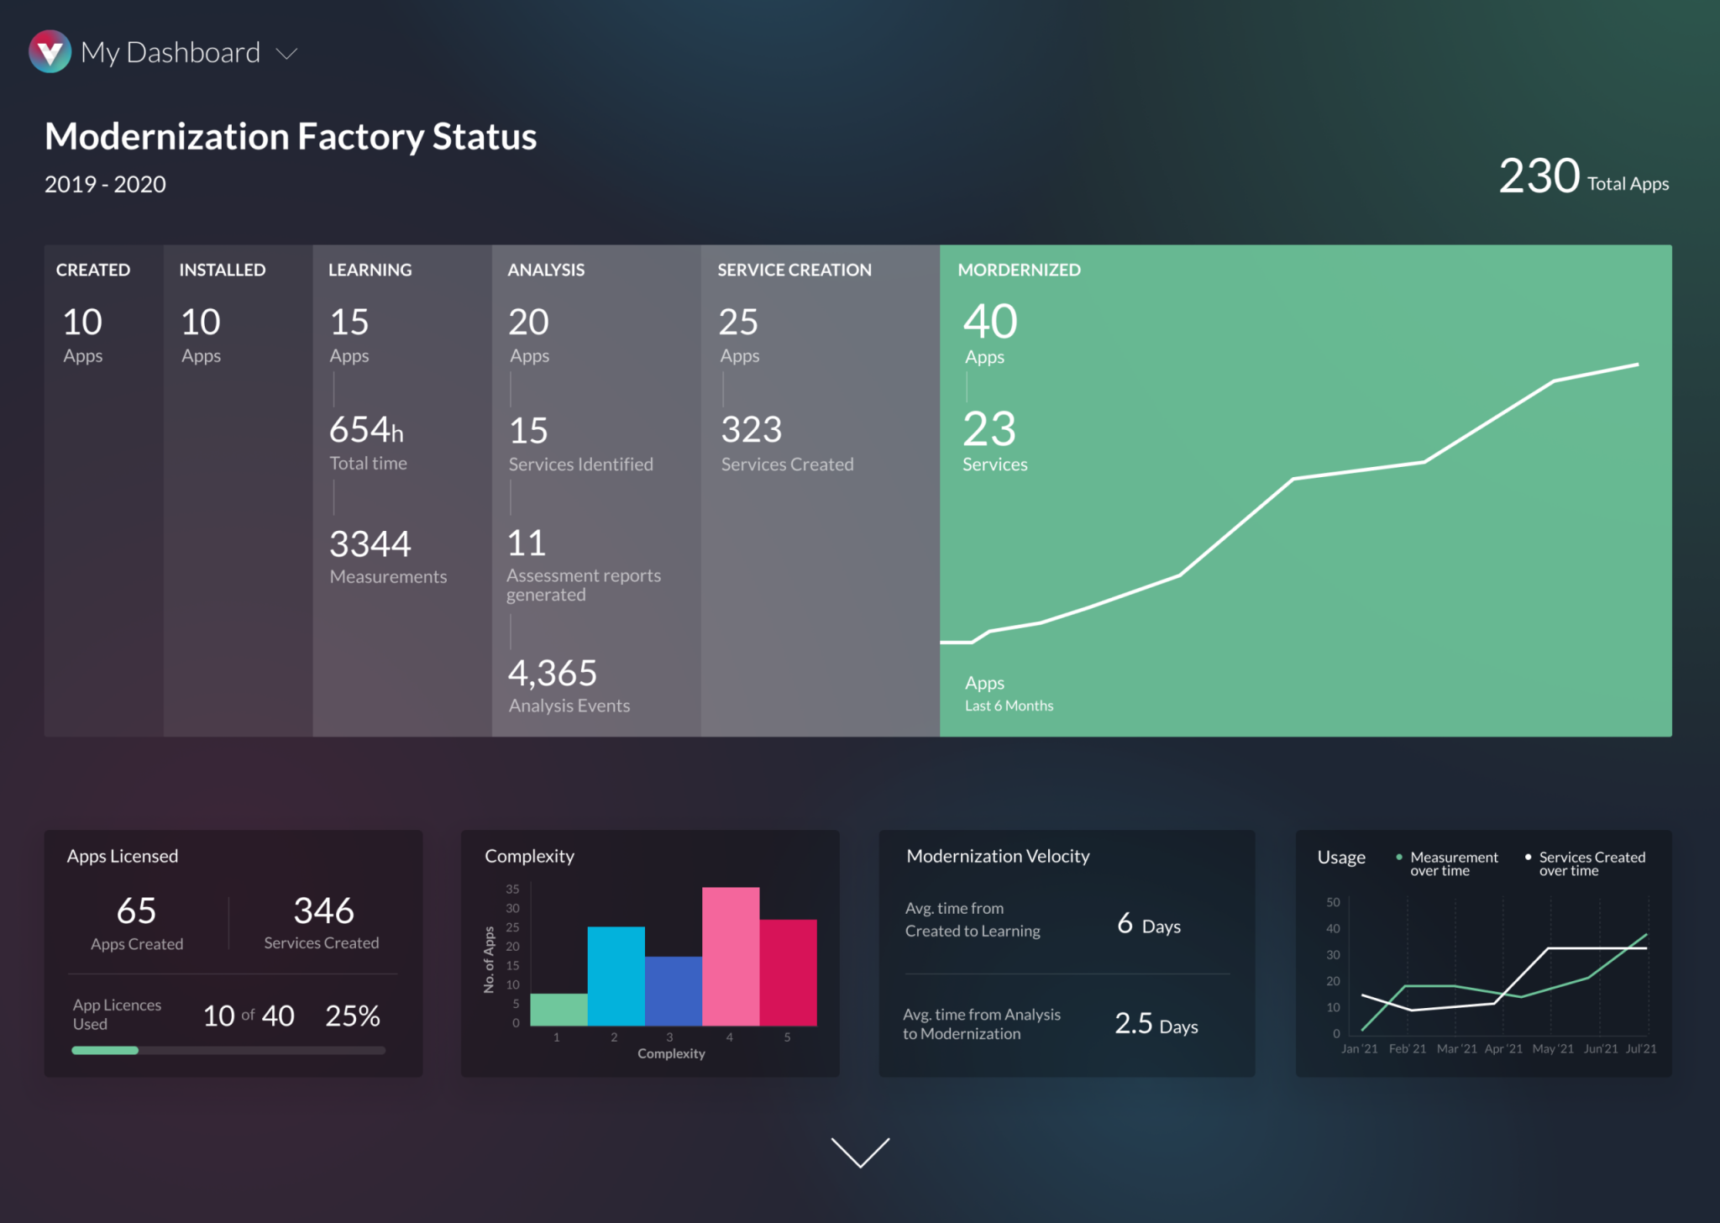The width and height of the screenshot is (1720, 1223).
Task: Click the green complexity 1 bar
Action: [x=558, y=1009]
